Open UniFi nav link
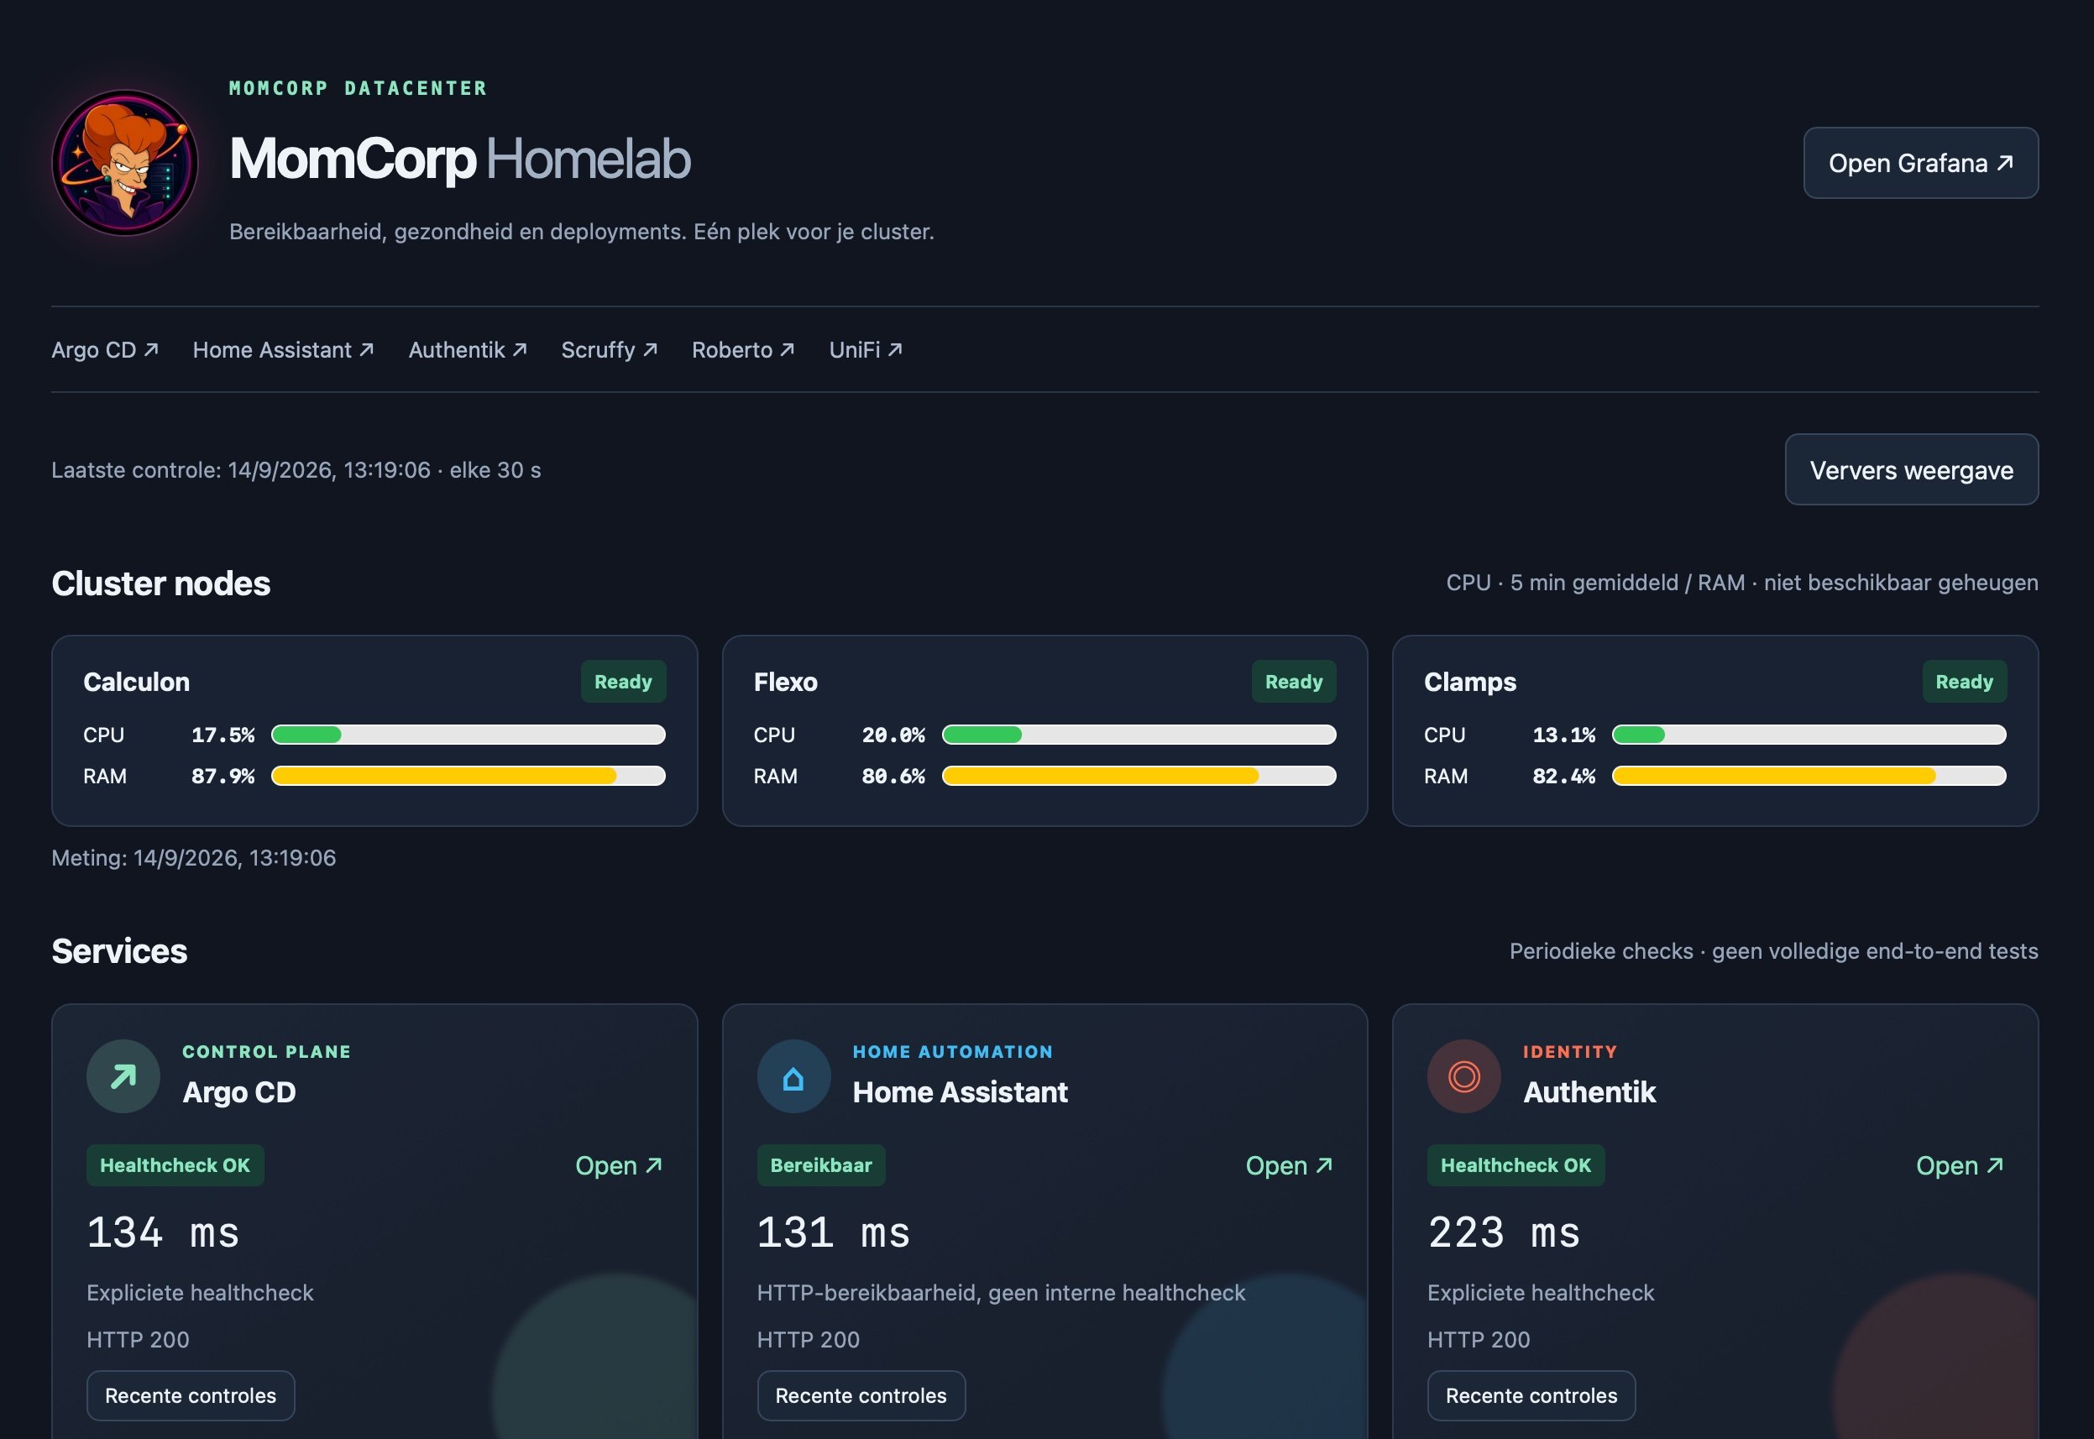The width and height of the screenshot is (2094, 1439). (866, 350)
